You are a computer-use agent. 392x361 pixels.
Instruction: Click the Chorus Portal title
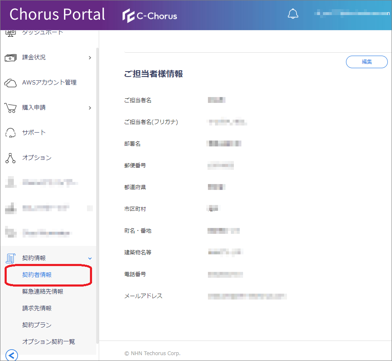tap(57, 14)
